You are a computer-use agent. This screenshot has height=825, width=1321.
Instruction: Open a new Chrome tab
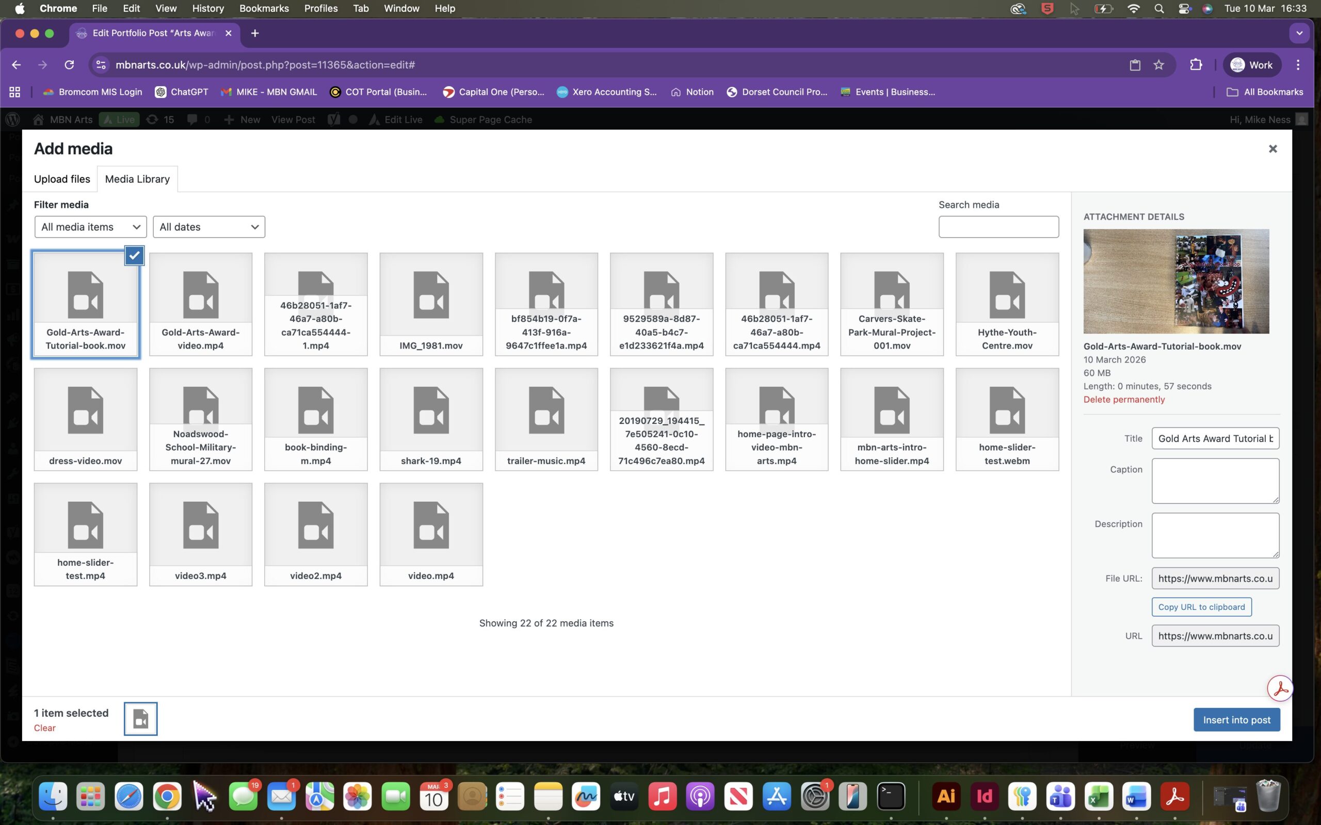pyautogui.click(x=255, y=34)
